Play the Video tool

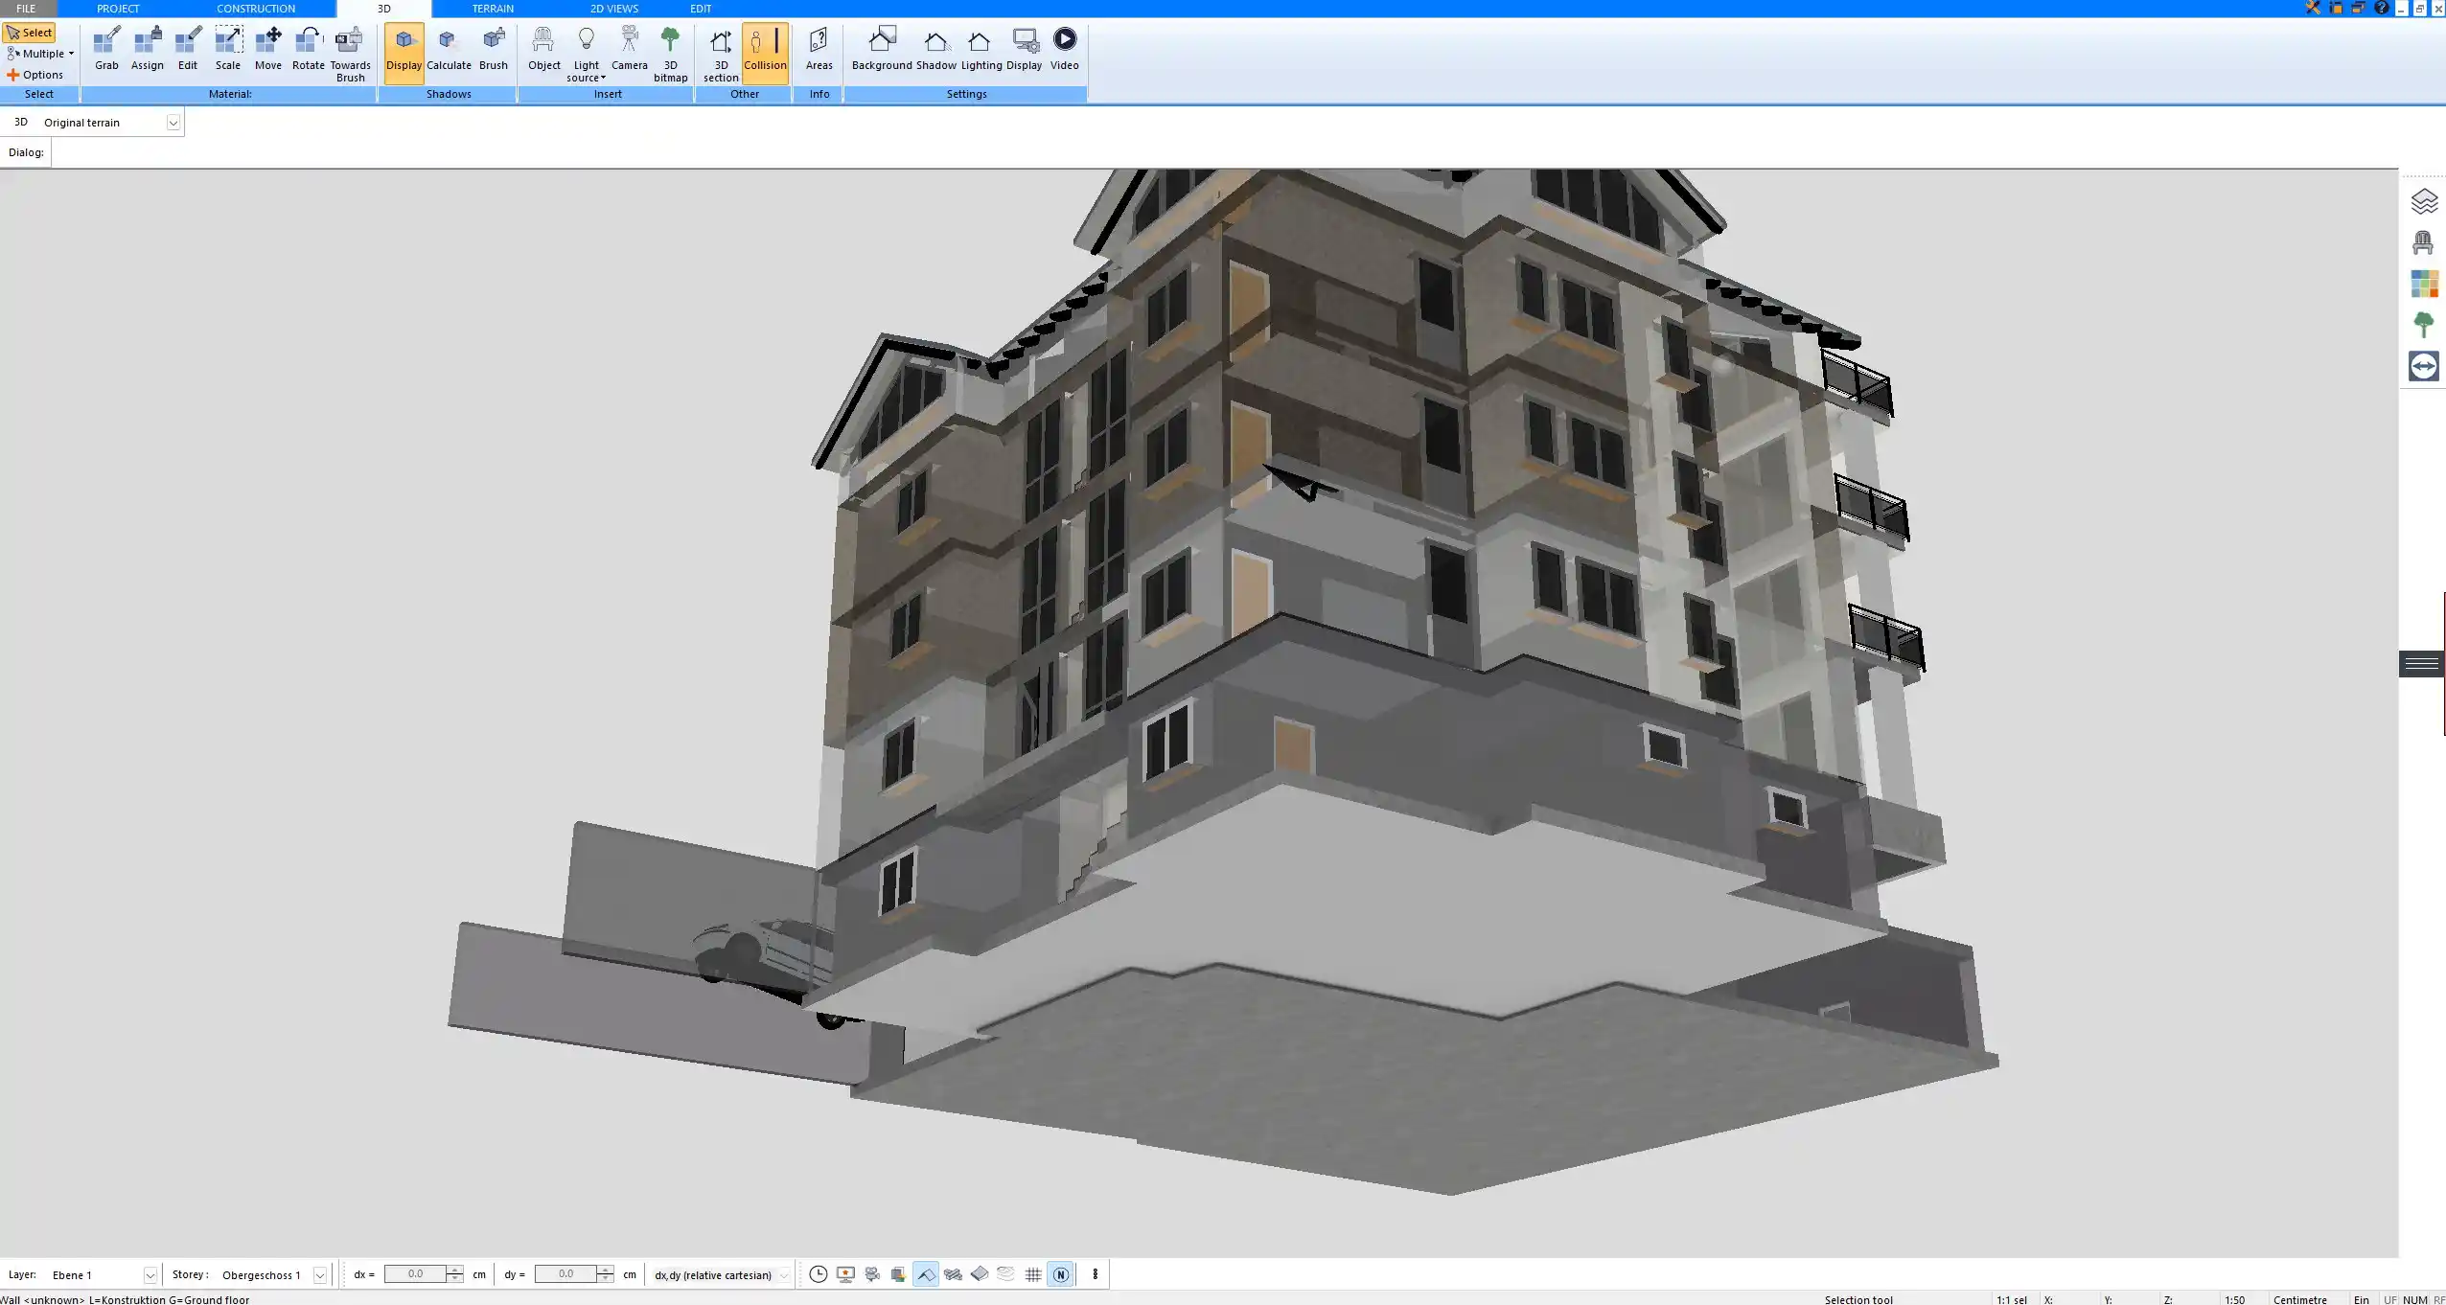point(1064,50)
